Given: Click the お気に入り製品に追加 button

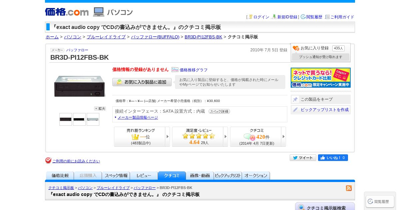Looking at the screenshot, I should 142,82.
